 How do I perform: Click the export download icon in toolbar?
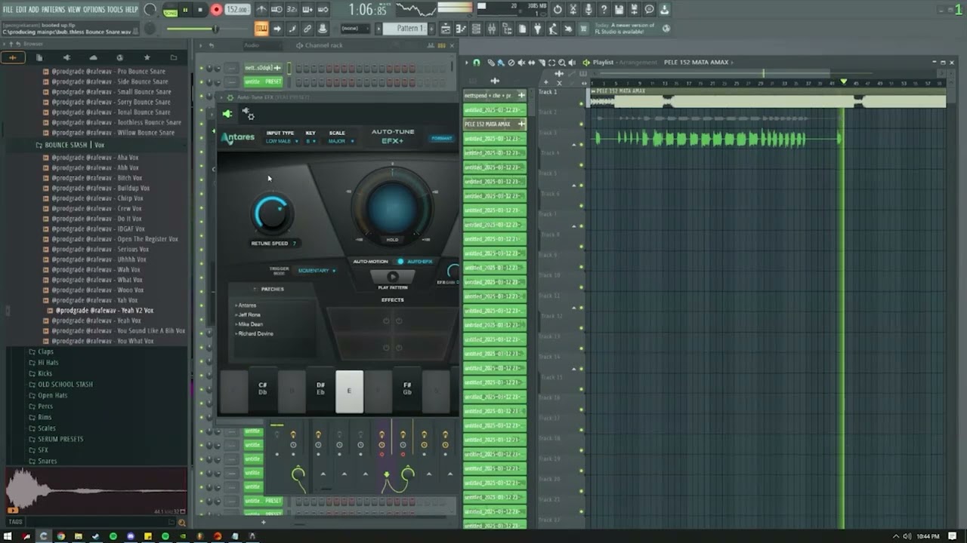coord(664,10)
